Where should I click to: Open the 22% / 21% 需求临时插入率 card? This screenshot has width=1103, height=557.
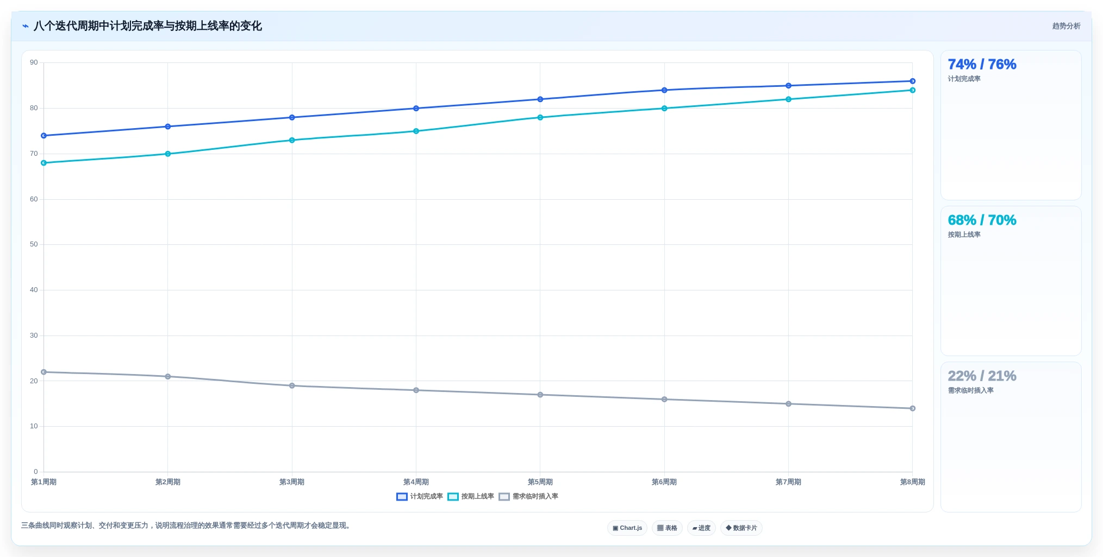pos(1011,437)
